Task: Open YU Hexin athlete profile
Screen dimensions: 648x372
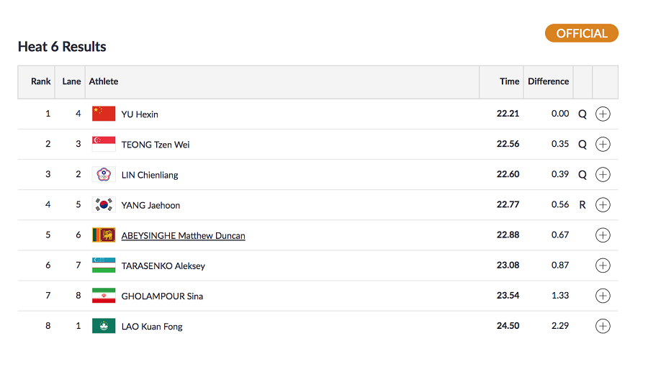Action: point(140,114)
